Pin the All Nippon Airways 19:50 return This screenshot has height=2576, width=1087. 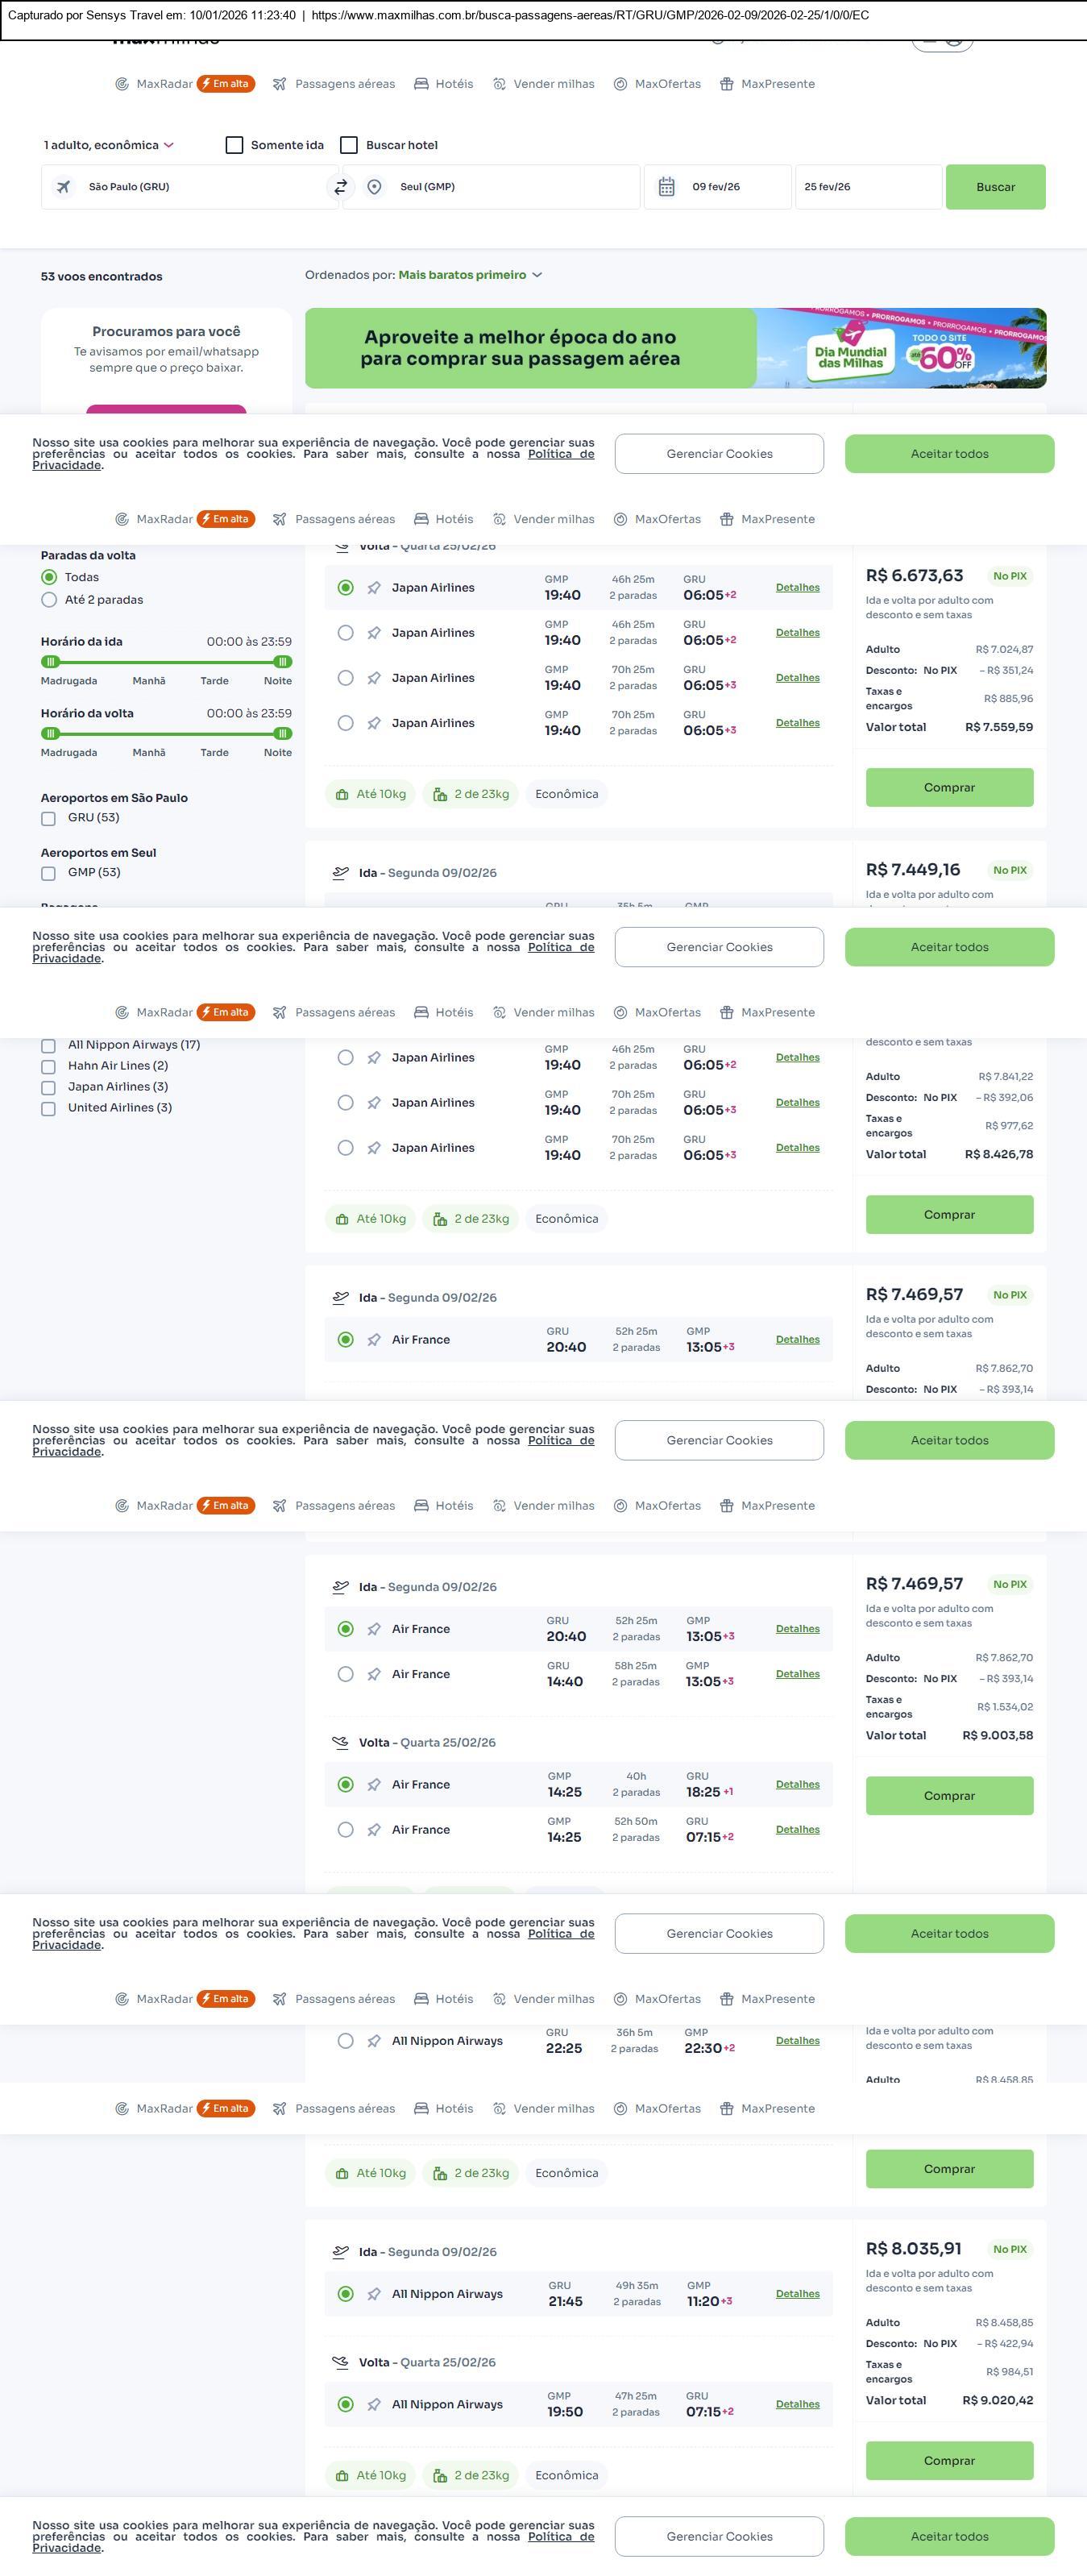tap(374, 2404)
